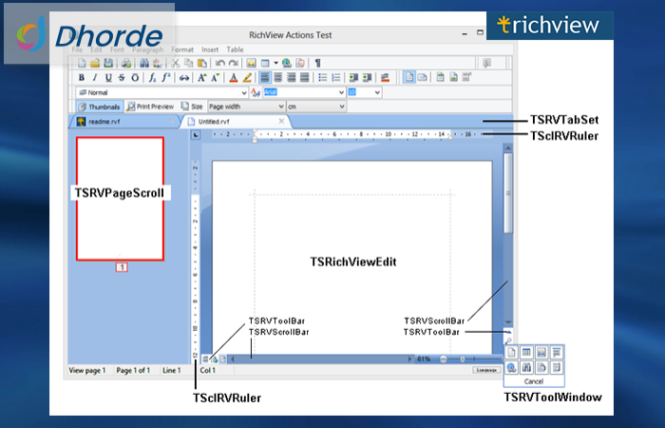Select left paragraph alignment
Viewport: 665px width, 428px height.
pos(265,78)
